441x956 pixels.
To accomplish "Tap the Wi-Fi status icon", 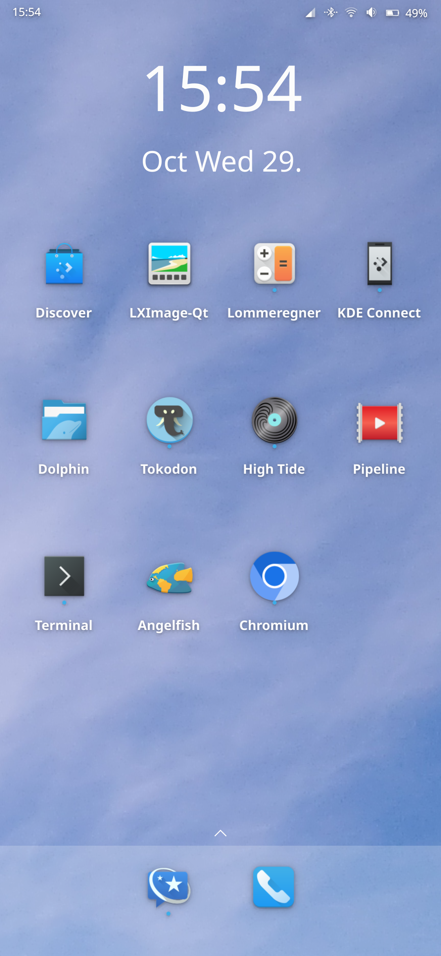I will click(351, 13).
